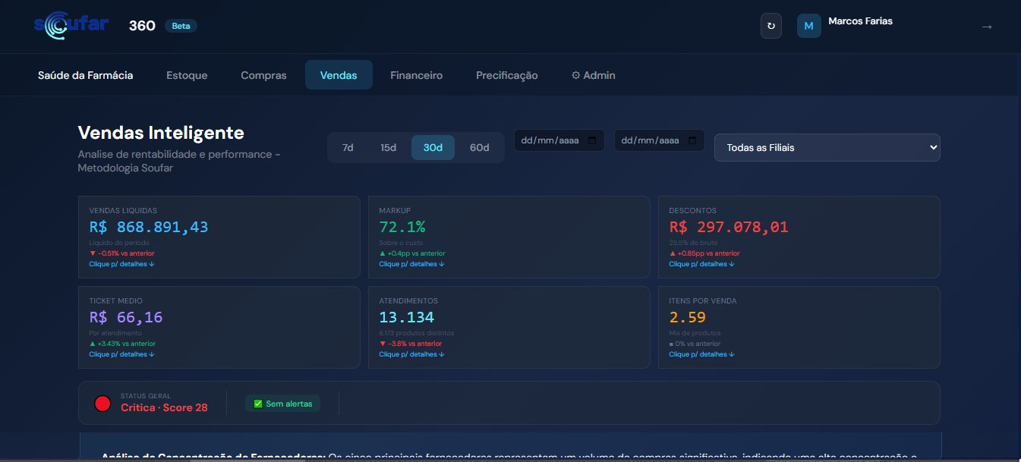
Task: Click the 13.134 atendimentos value
Action: (407, 317)
